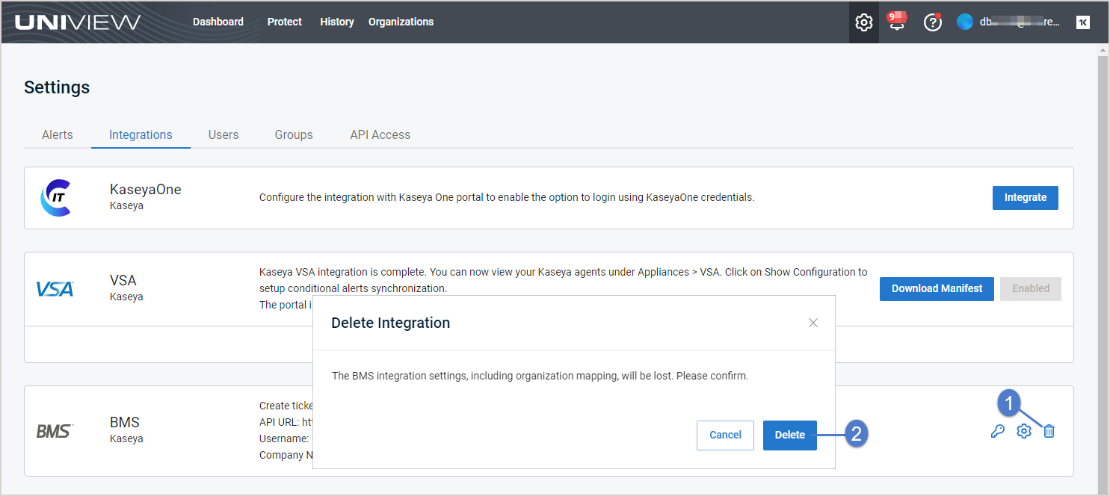This screenshot has height=496, width=1110.
Task: Click the KaseyaOne description text
Action: click(x=507, y=198)
